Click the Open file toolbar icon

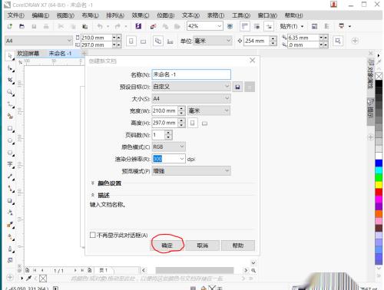pos(22,26)
